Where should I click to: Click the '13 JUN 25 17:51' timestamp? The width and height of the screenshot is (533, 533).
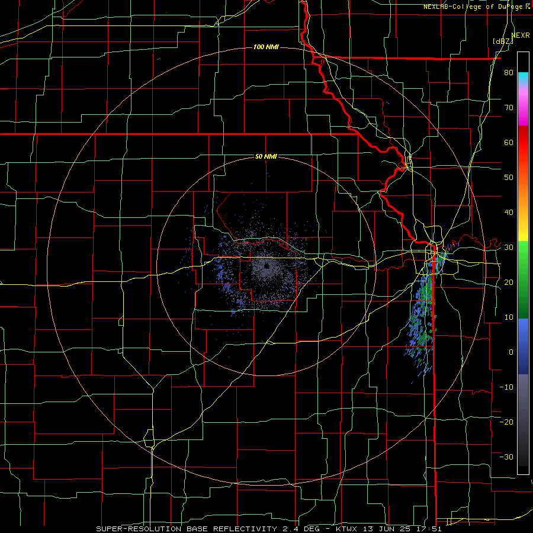point(403,529)
